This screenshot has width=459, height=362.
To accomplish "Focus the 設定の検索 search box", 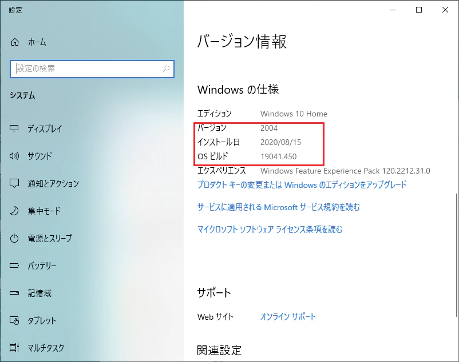I will (92, 69).
